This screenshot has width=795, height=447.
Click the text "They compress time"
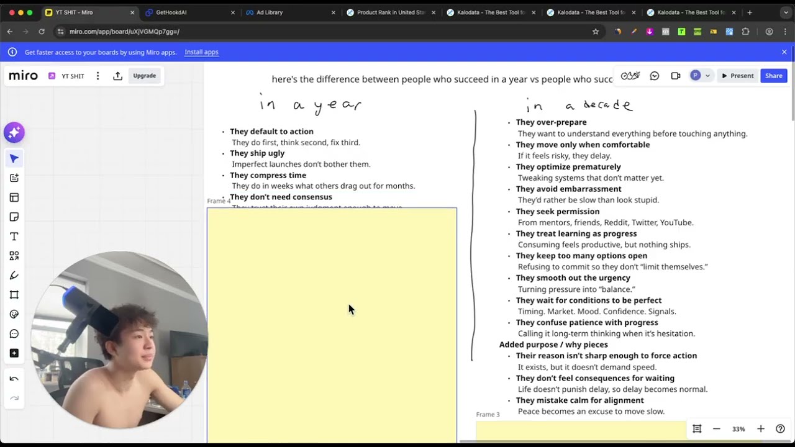tap(268, 176)
